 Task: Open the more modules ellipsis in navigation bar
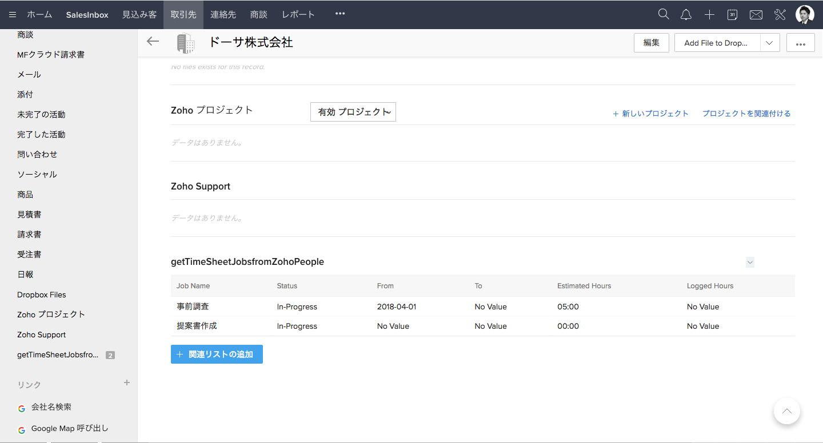[340, 14]
